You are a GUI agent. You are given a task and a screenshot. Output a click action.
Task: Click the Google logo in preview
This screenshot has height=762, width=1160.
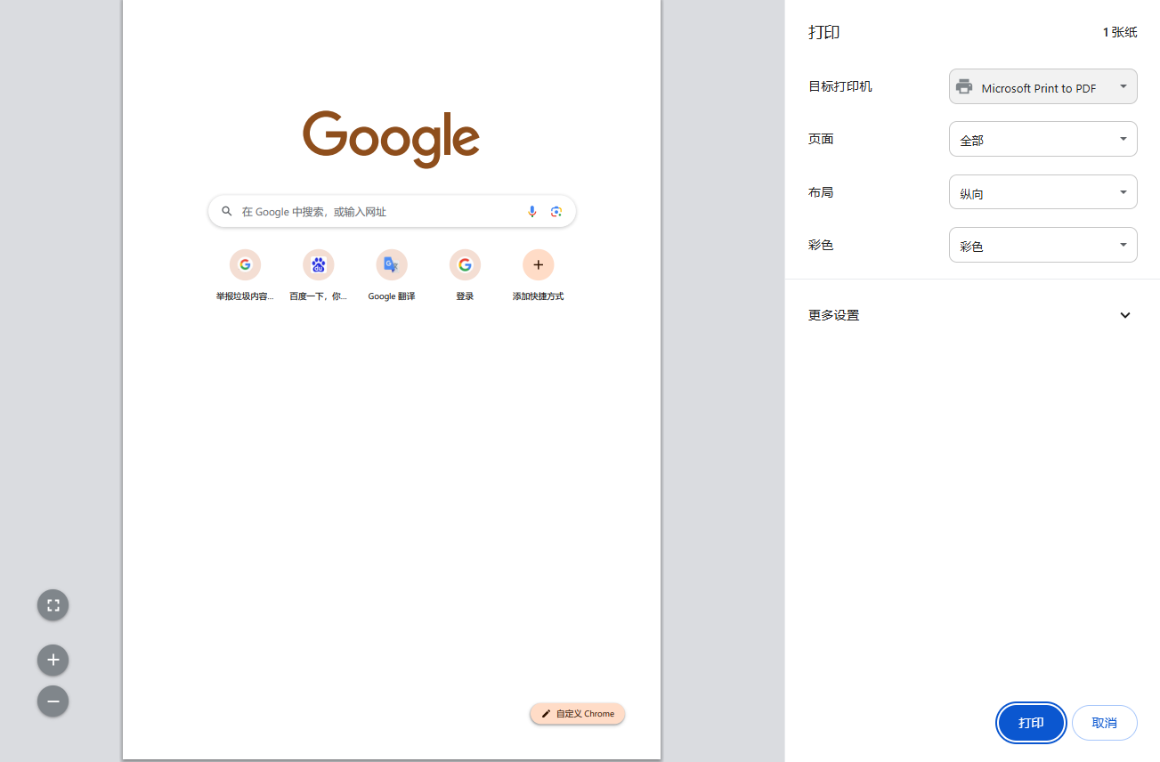(392, 140)
